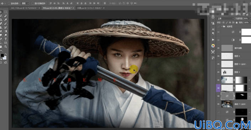The image size is (251, 130).
Task: Close the _MG_1108.psd tab
Action: pyautogui.click(x=39, y=8)
